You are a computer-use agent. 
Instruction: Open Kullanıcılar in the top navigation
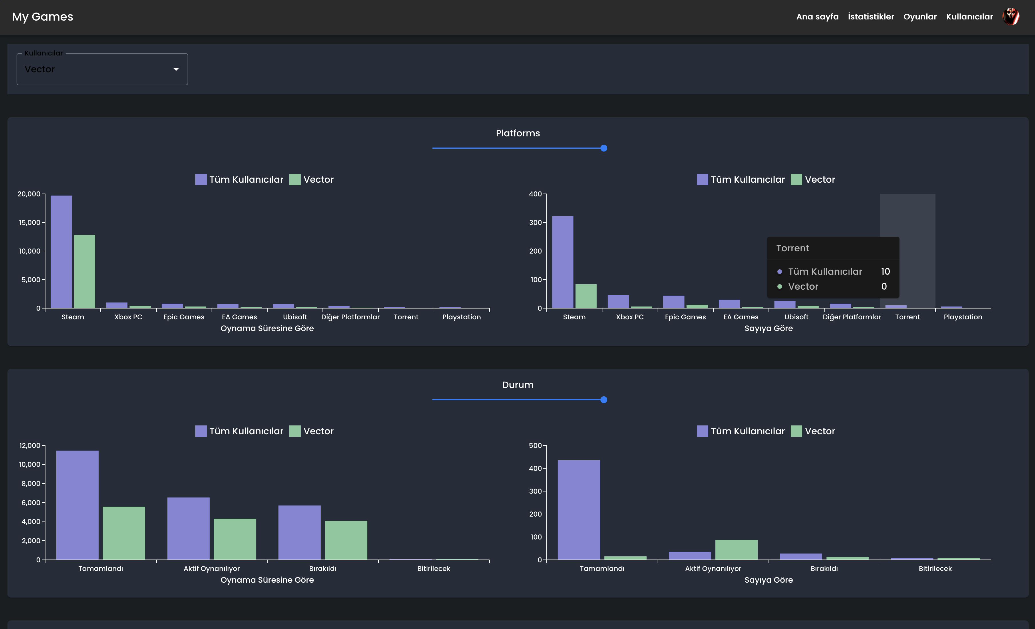pos(969,17)
